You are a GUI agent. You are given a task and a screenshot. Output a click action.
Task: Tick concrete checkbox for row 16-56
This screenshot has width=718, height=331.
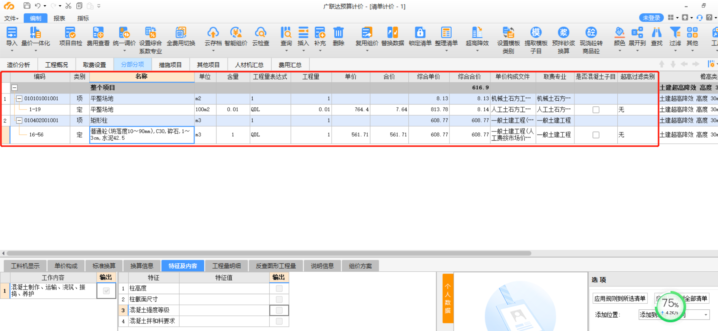pos(596,135)
